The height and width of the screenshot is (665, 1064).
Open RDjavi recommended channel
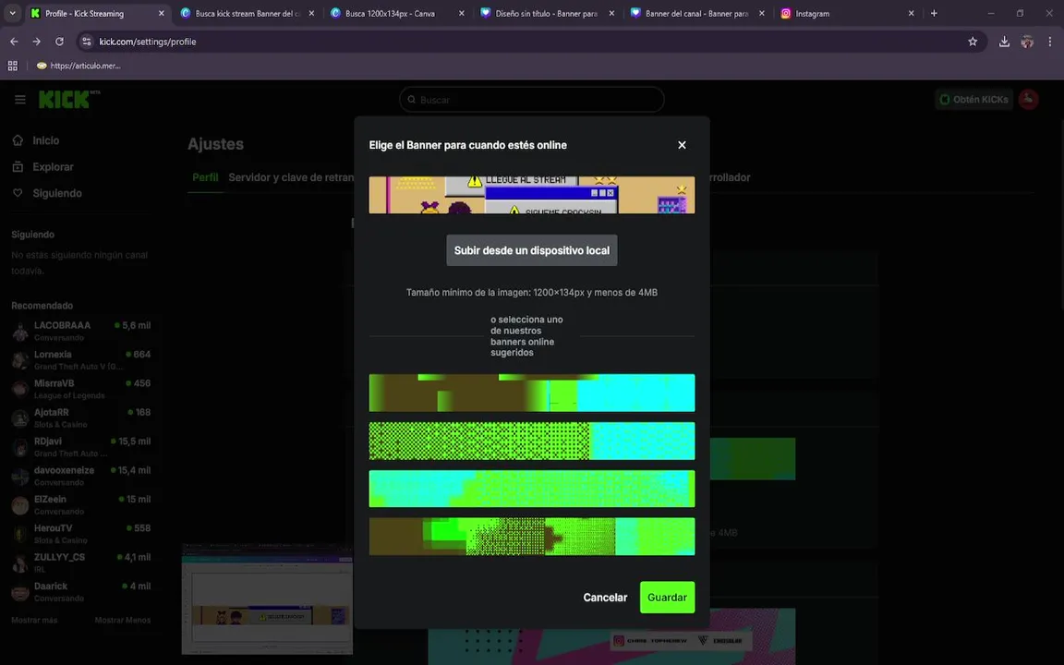pyautogui.click(x=81, y=446)
